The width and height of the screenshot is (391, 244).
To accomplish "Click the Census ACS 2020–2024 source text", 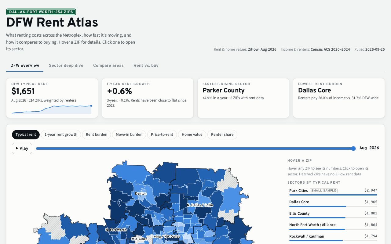I will [330, 49].
